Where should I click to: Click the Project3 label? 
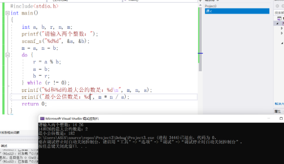pos(211,6)
